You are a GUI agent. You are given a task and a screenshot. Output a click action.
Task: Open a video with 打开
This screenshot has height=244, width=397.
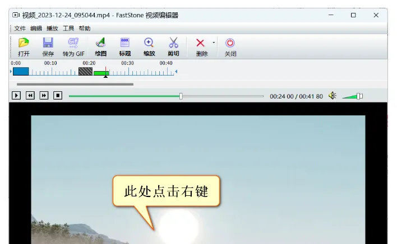click(24, 47)
